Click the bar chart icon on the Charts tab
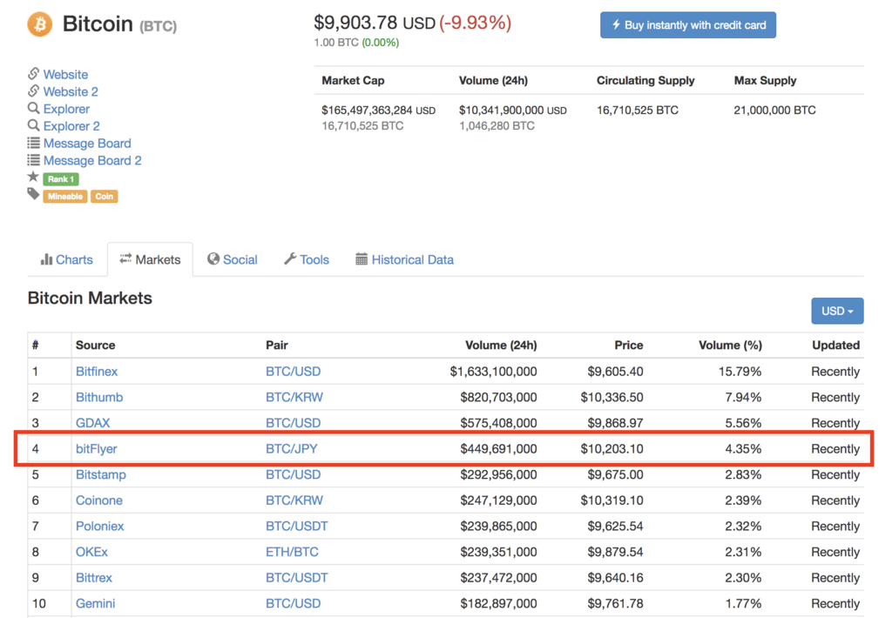The width and height of the screenshot is (892, 618). 47,259
